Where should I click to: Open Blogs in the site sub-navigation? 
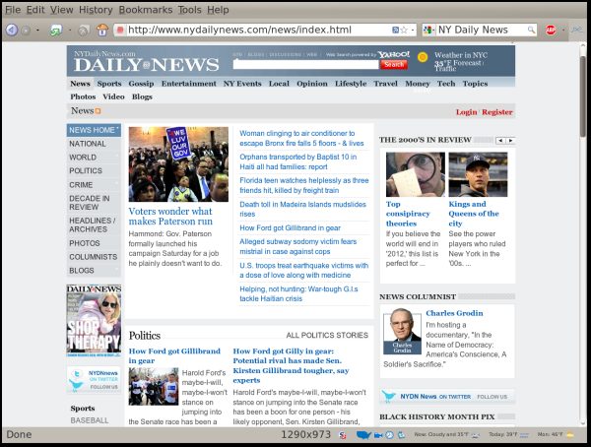tap(142, 96)
